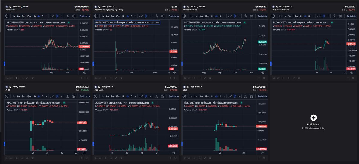This screenshot has height=164, width=359.
Task: Set BAZED chart to 1h timeframe
Action: 212,16
